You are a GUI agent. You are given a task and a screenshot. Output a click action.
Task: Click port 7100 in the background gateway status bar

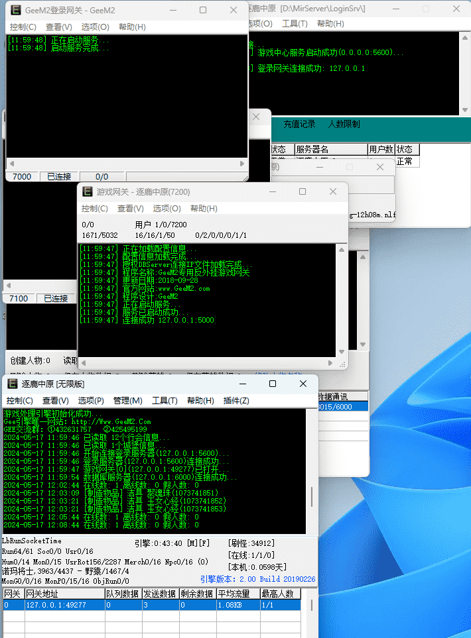click(19, 299)
